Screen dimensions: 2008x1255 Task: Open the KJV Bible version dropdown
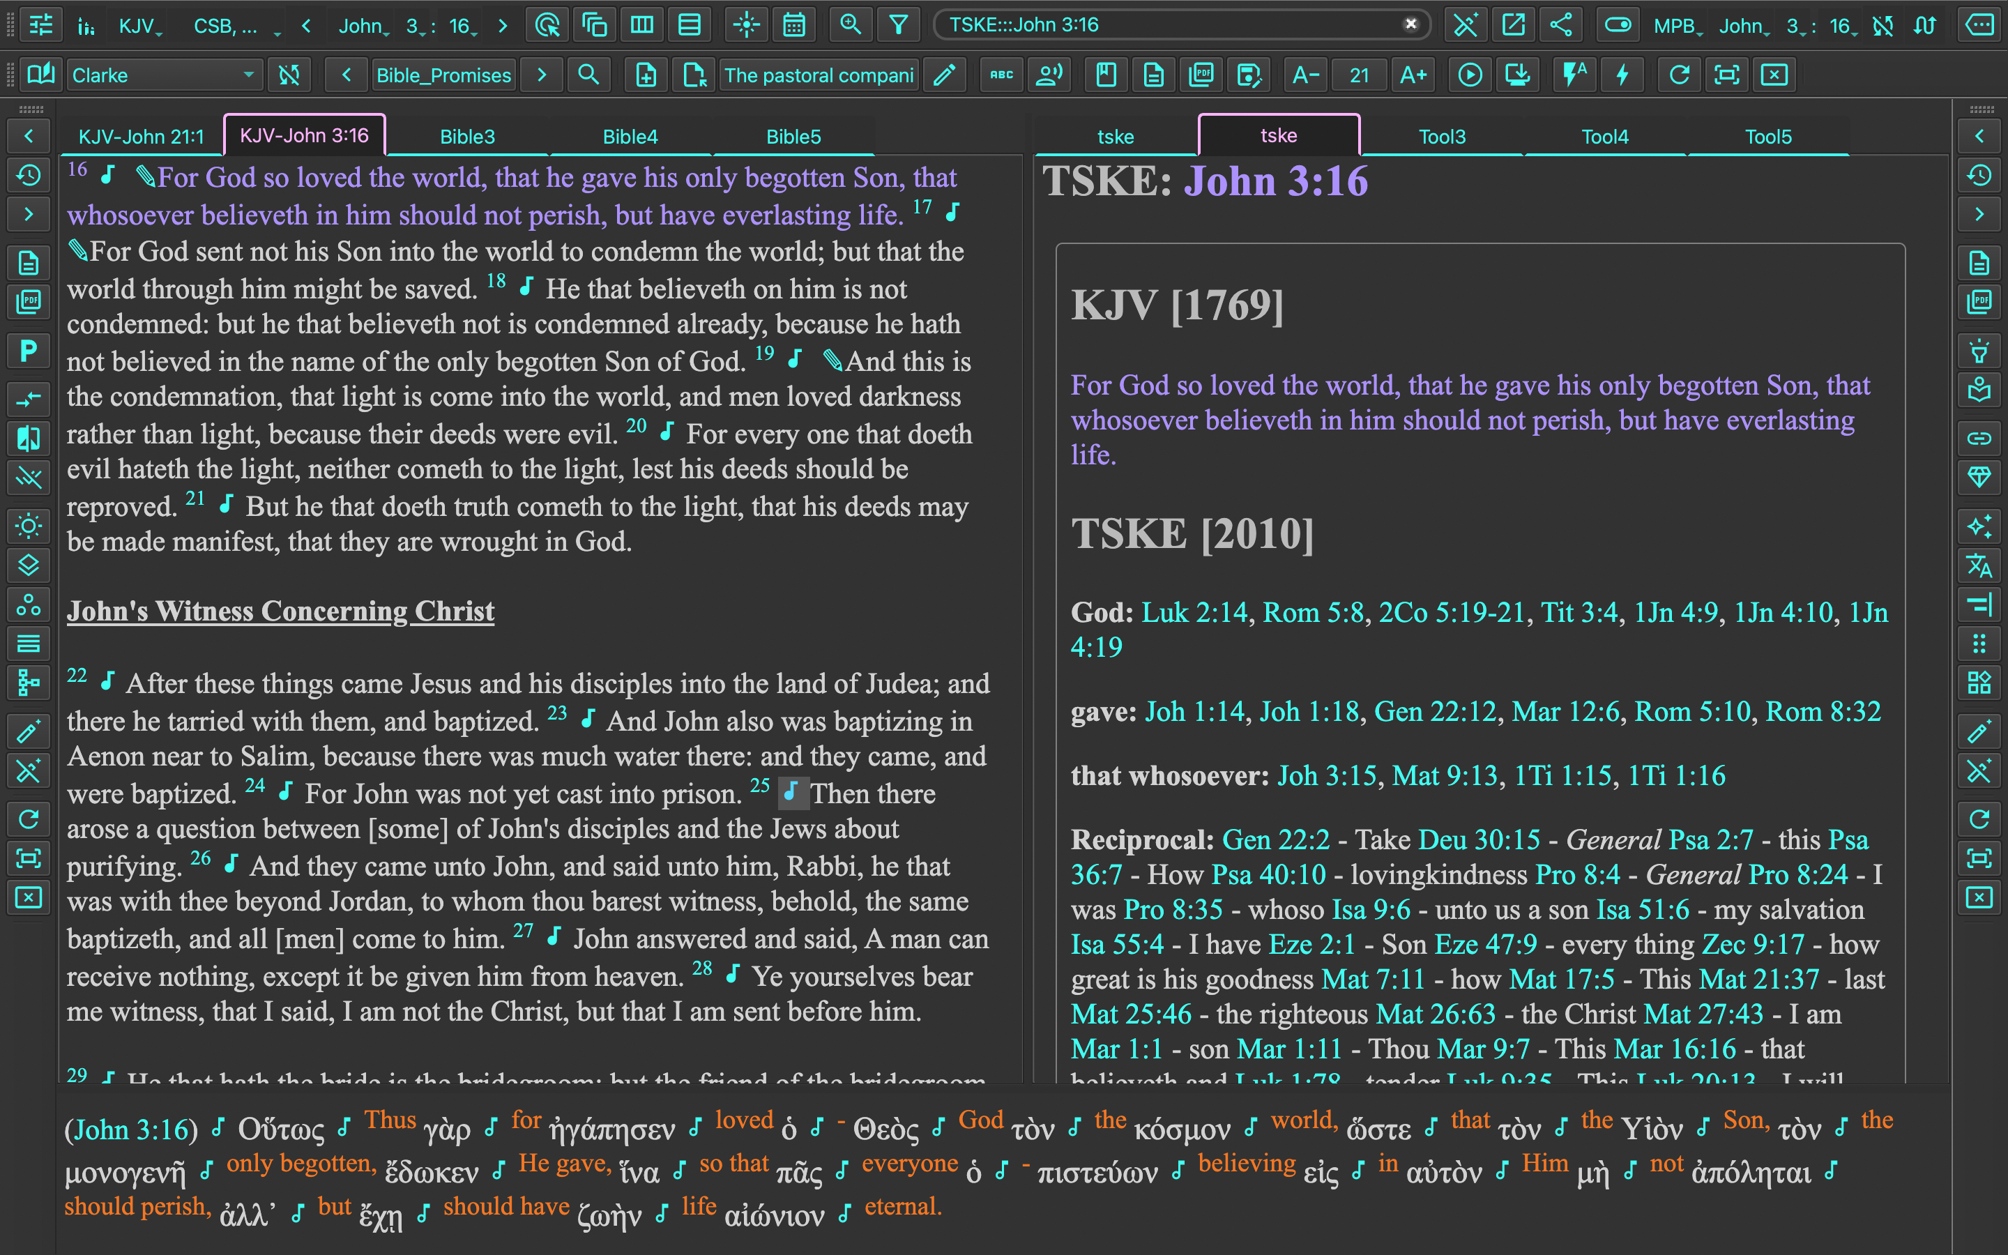140,26
